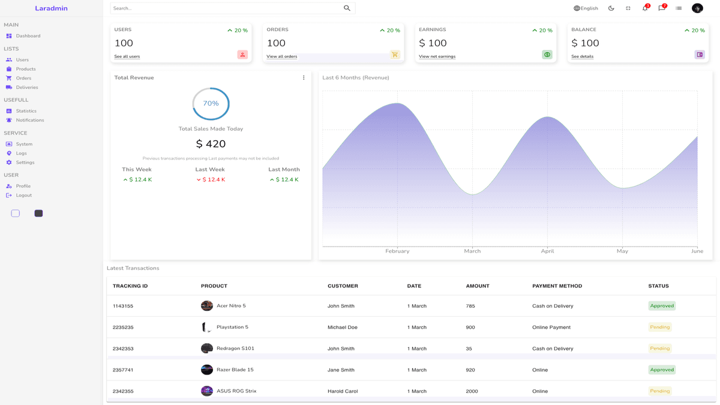Image resolution: width=720 pixels, height=405 pixels.
Task: Click the purple wallet icon in Balance card
Action: [700, 55]
